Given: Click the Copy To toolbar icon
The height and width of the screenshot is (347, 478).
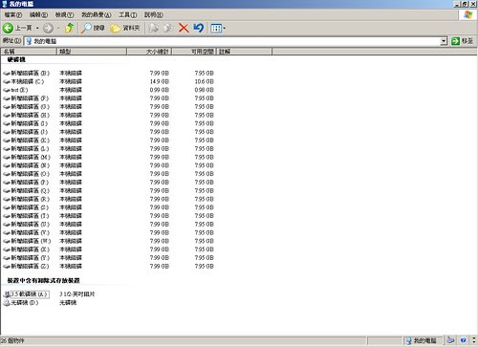Looking at the screenshot, I should (168, 28).
